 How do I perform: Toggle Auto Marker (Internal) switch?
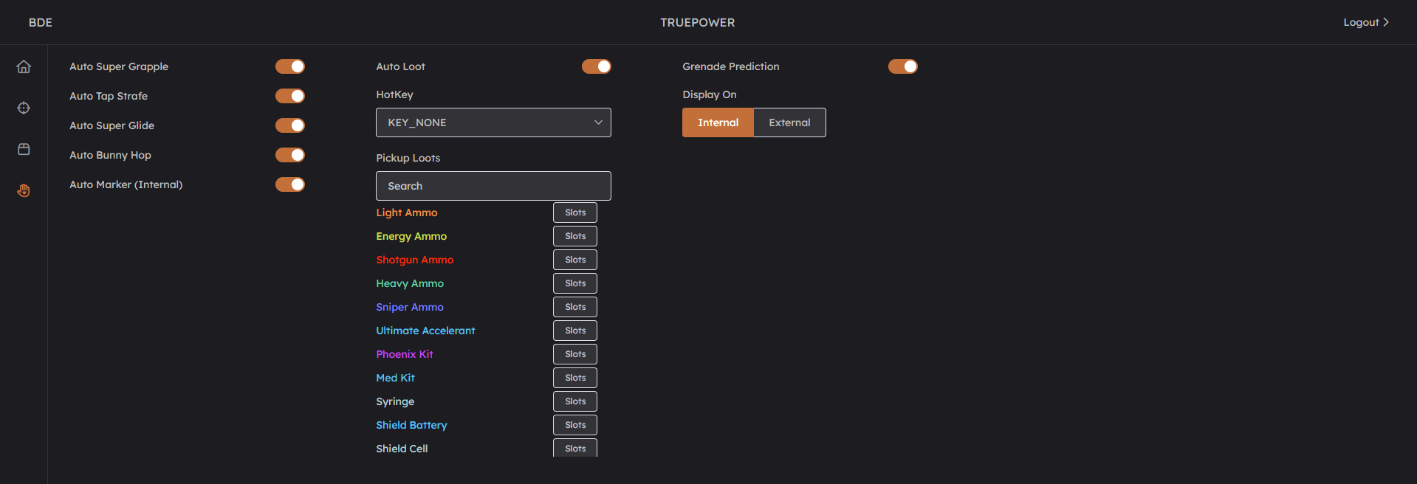click(290, 184)
